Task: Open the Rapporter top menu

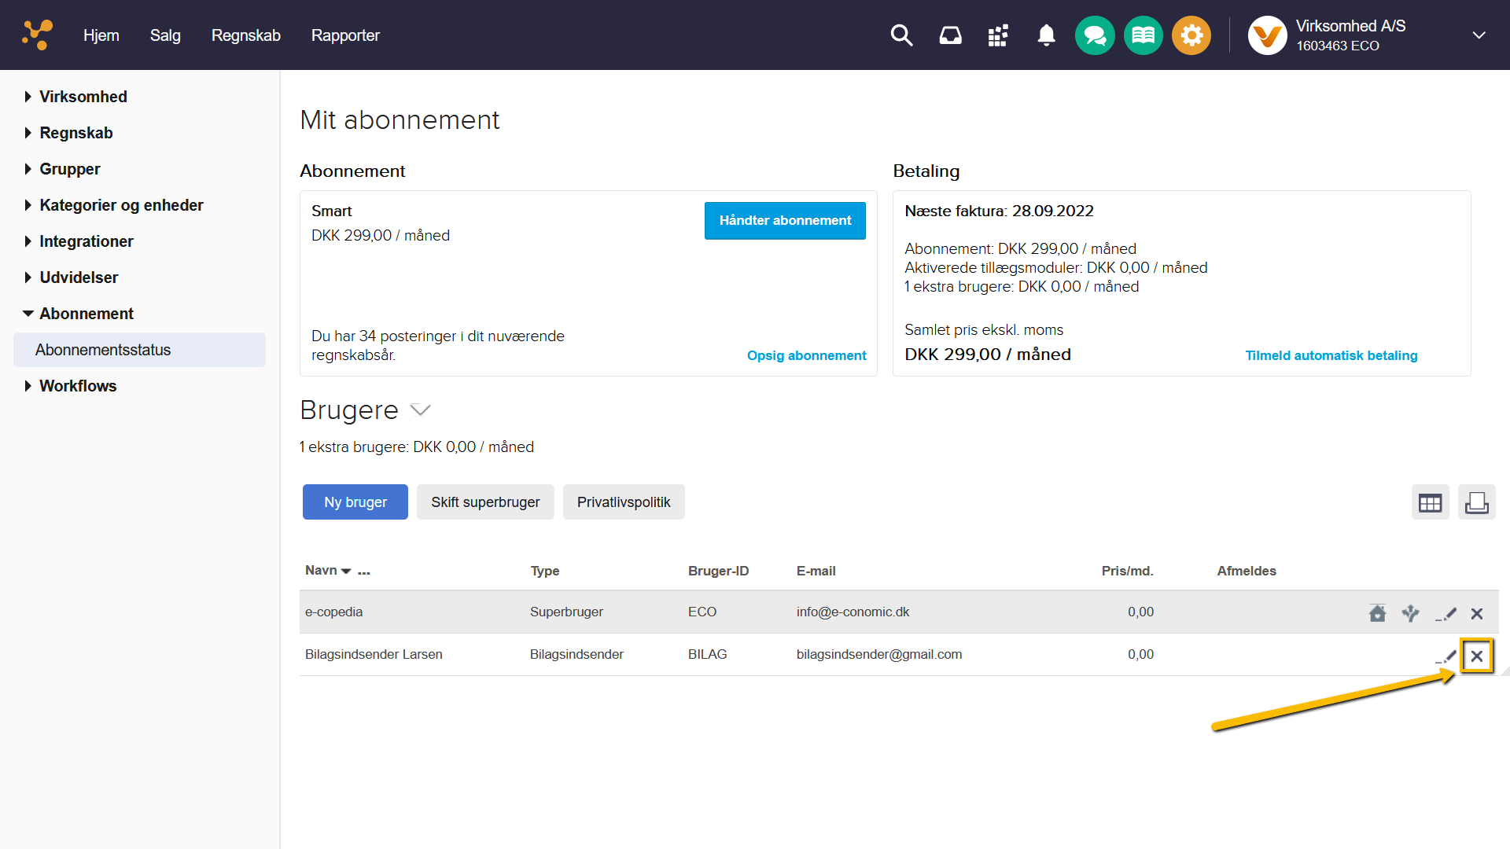Action: pos(345,35)
